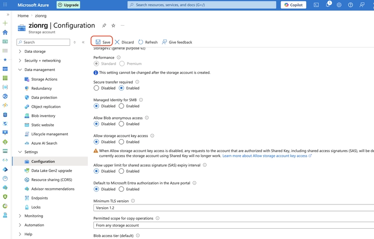Pin zionrg Configuration to dashboard

tap(104, 26)
